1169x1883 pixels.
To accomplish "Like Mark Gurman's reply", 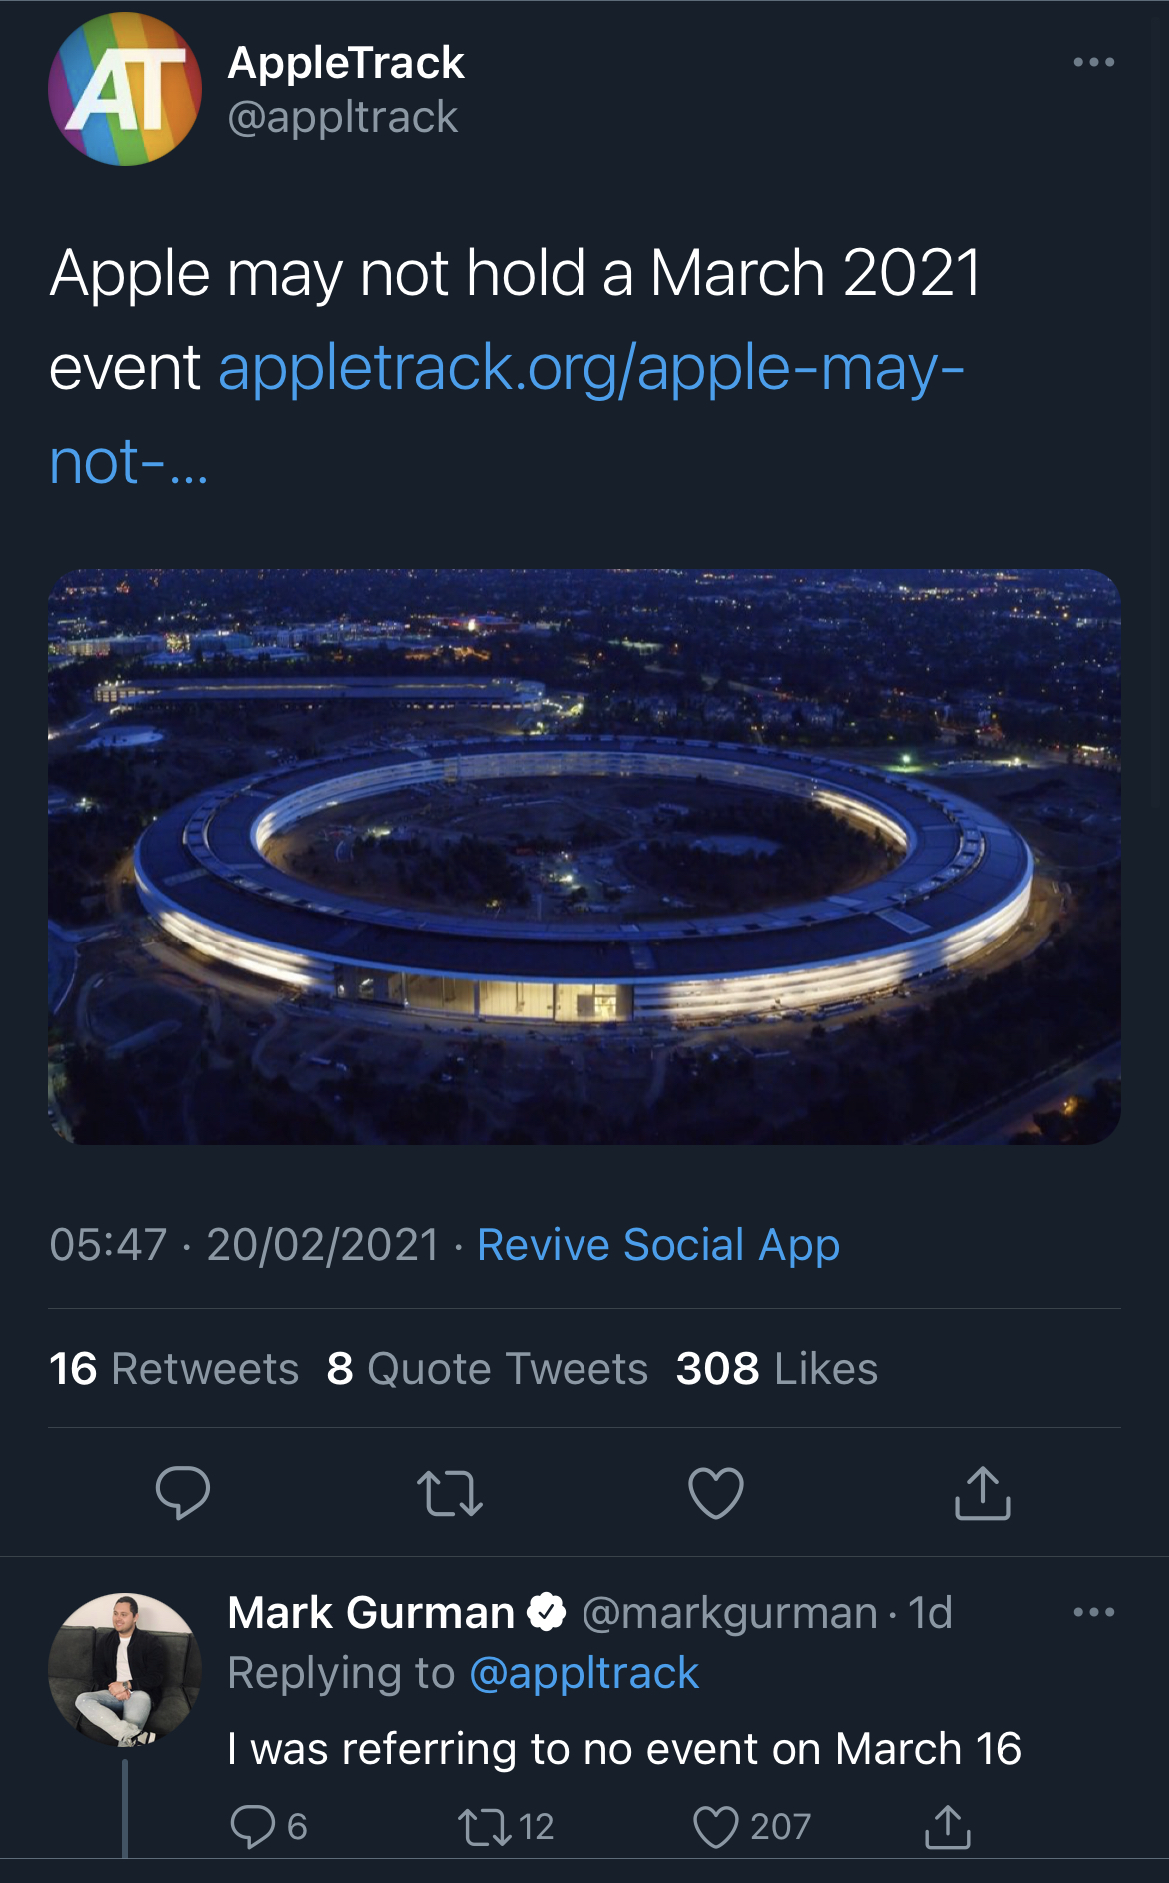I will pos(715,1827).
